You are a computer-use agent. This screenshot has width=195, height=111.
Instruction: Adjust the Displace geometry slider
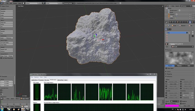pyautogui.click(x=188, y=98)
